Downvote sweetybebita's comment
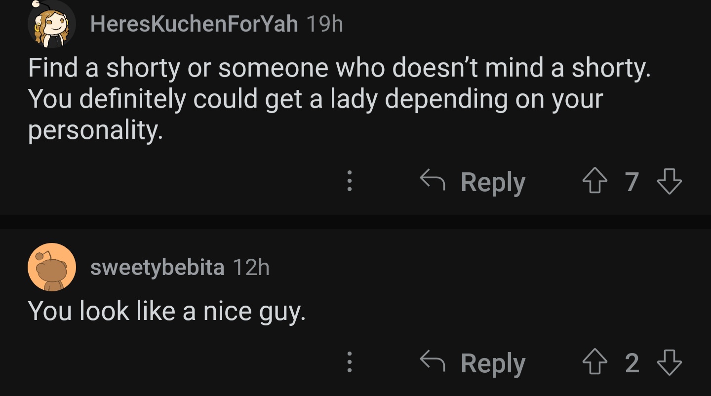 tap(670, 363)
